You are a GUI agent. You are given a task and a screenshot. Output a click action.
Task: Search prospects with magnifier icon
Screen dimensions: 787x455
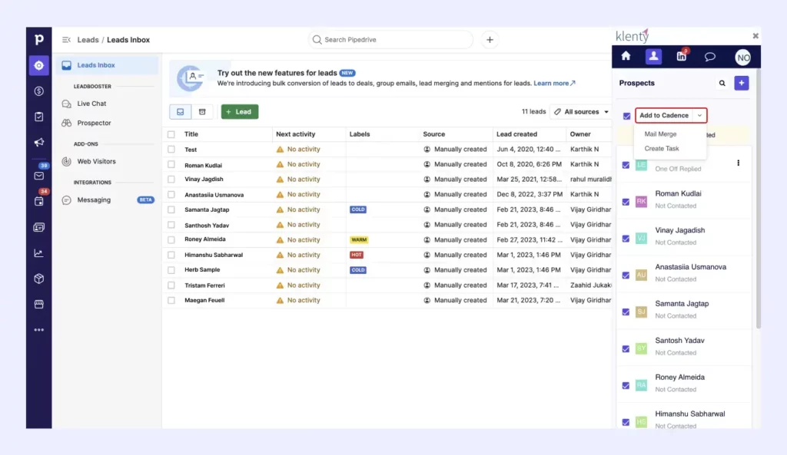click(722, 83)
